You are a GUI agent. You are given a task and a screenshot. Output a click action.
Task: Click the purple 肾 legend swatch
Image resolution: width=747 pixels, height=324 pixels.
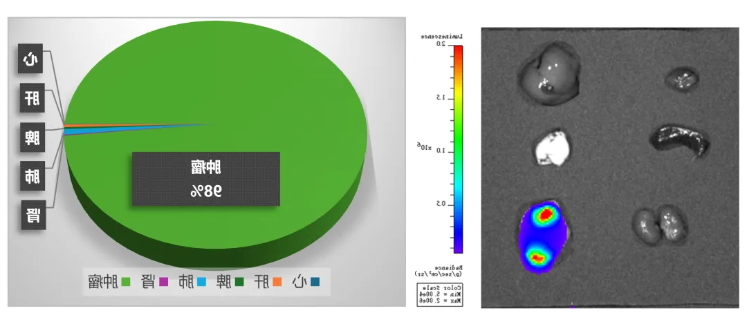tap(164, 282)
